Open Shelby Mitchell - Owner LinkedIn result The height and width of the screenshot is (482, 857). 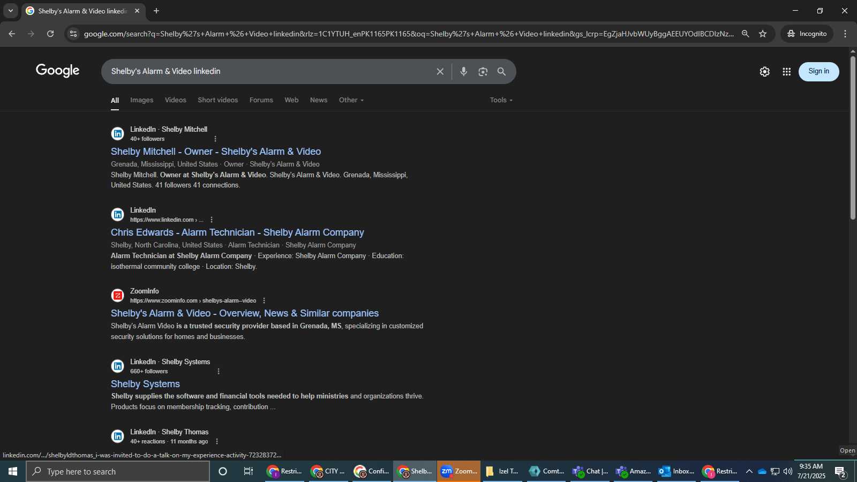click(x=216, y=152)
